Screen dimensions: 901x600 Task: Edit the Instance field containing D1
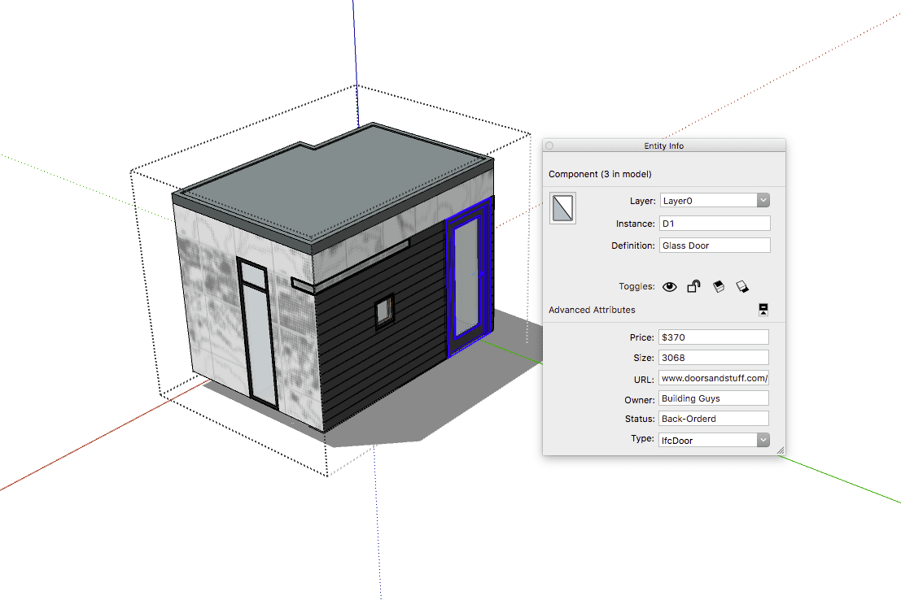[714, 223]
